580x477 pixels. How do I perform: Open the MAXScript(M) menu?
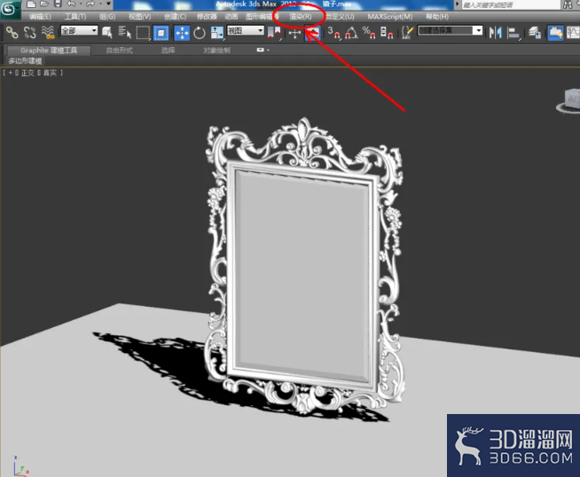tap(390, 17)
